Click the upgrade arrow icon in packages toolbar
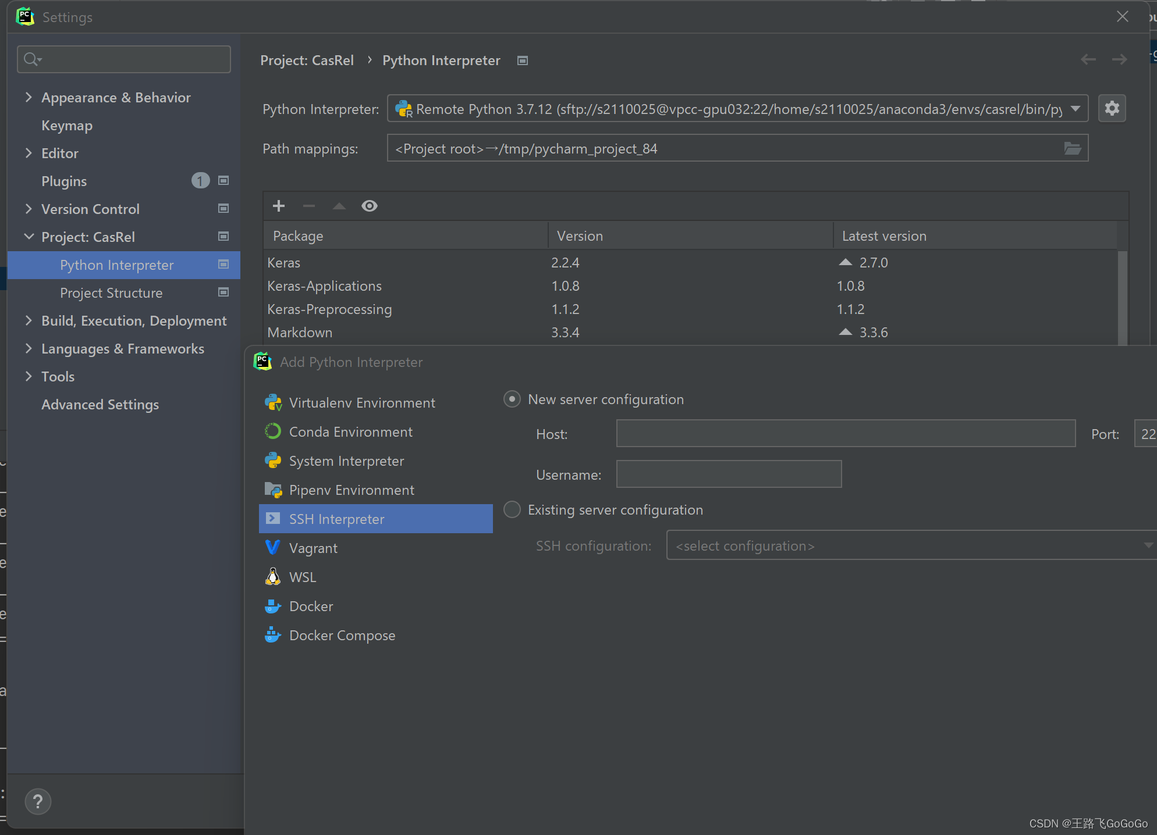1157x835 pixels. click(339, 206)
